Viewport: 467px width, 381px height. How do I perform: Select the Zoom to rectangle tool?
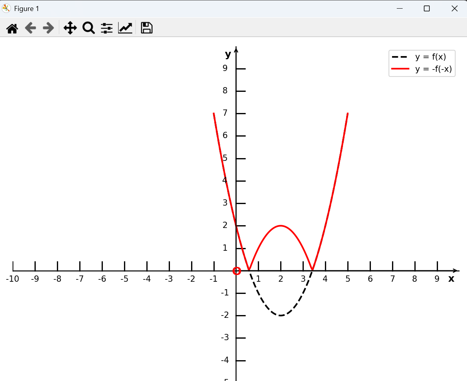click(x=88, y=28)
